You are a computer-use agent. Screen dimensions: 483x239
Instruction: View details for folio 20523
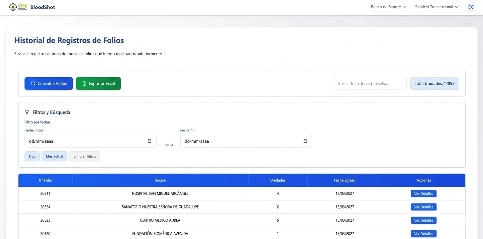(424, 220)
